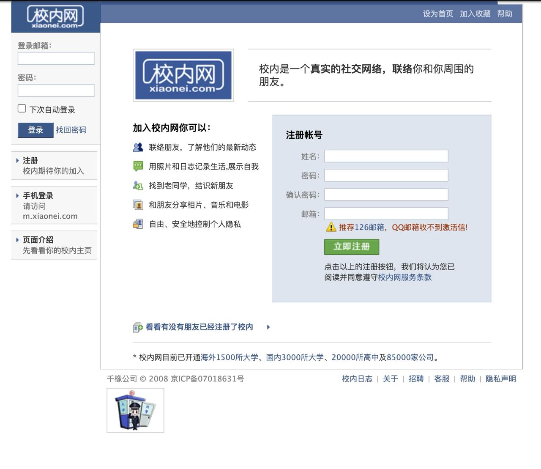Click the blue 登录 button

(x=36, y=130)
